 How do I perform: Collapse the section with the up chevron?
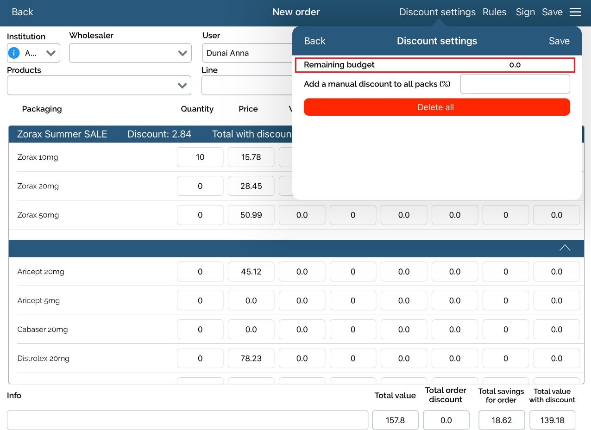pyautogui.click(x=565, y=248)
